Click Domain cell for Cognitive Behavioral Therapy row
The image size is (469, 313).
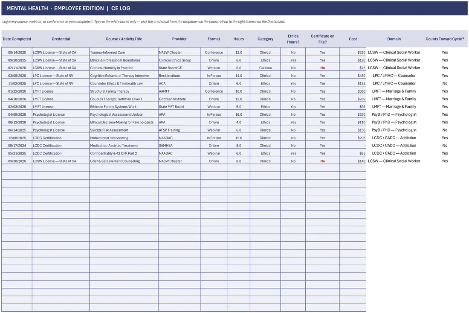(x=394, y=76)
